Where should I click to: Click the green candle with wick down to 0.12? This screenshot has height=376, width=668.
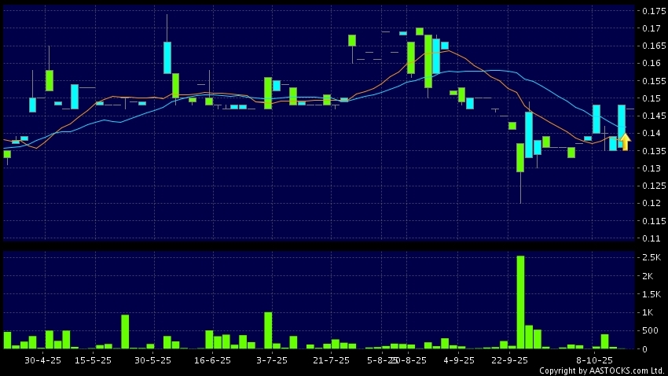click(x=520, y=157)
